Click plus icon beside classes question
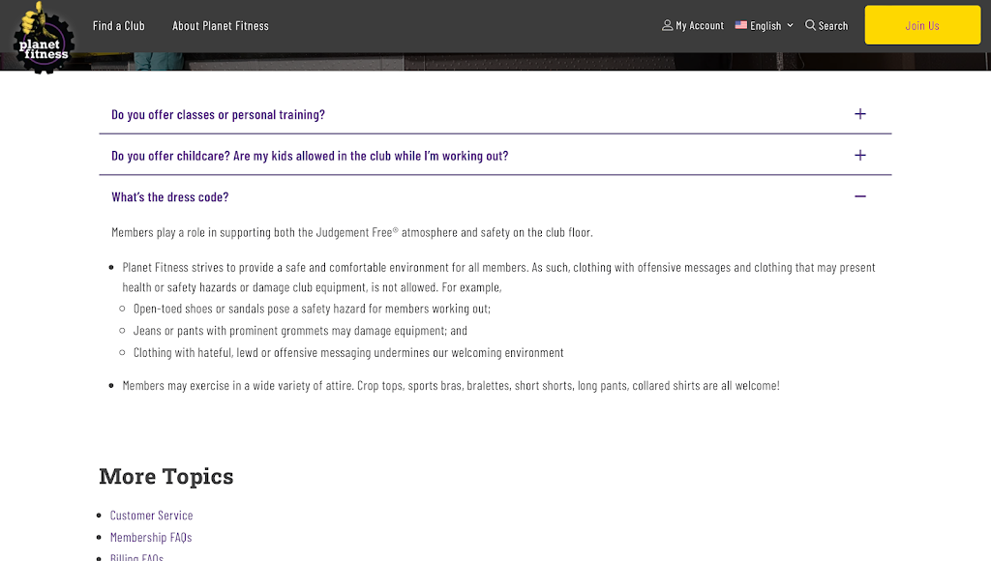 860,114
